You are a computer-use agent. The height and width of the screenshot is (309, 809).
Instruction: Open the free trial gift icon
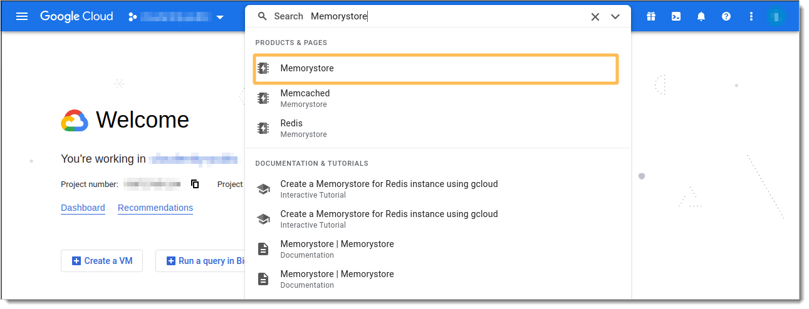click(651, 17)
